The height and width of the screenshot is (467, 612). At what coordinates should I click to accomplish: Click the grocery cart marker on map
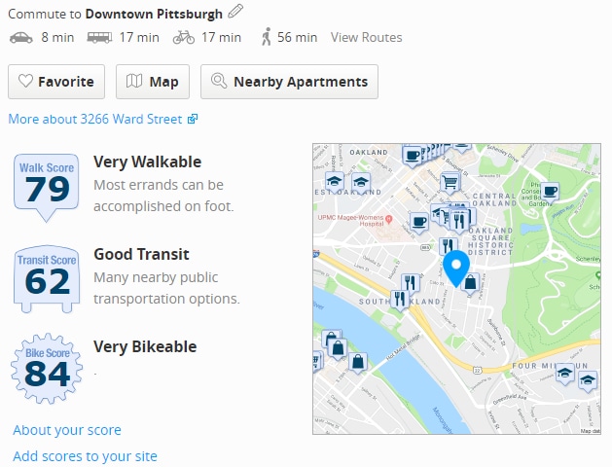[x=450, y=183]
